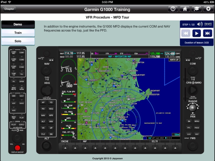The image size is (215, 161).
Task: Toggle the PA button
Action: coord(13,82)
